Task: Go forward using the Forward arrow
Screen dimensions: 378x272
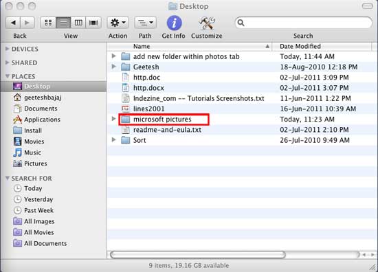Action: pyautogui.click(x=27, y=23)
